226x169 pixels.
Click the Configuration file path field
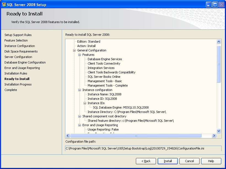click(143, 148)
